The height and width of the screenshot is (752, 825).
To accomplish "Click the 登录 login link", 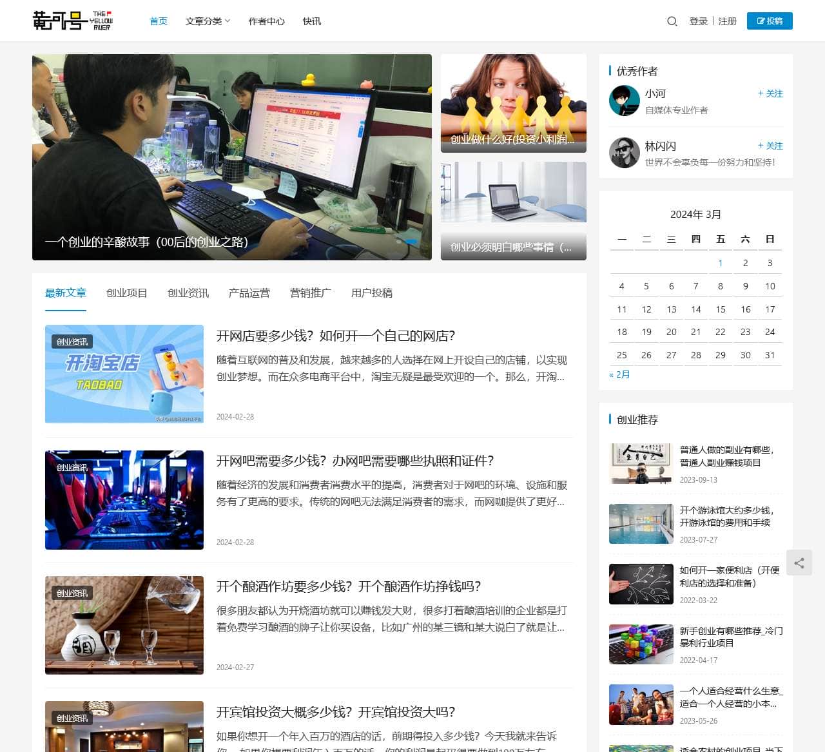I will click(x=698, y=21).
